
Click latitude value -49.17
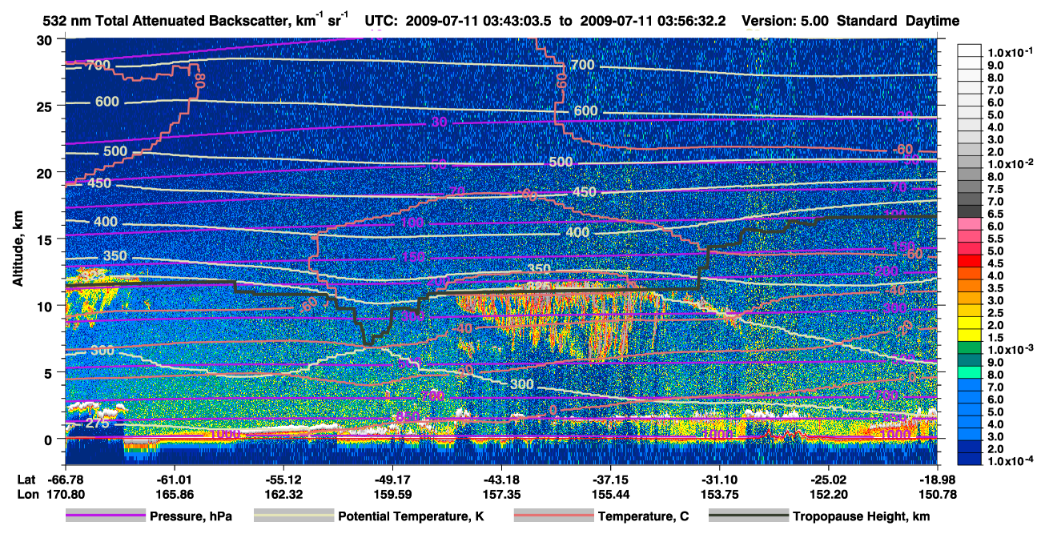click(392, 480)
